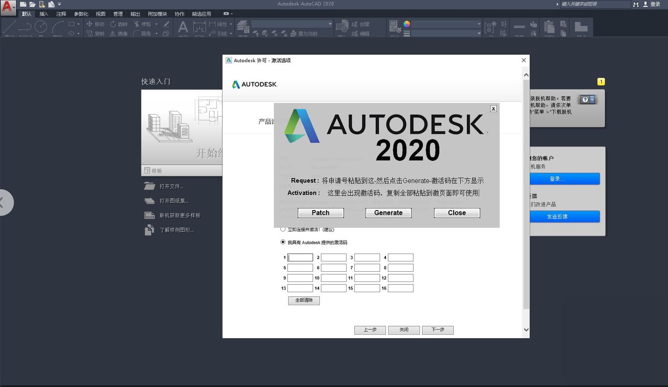Switch to the 默认 (Home) ribbon tab
This screenshot has height=387, width=668.
coord(27,14)
